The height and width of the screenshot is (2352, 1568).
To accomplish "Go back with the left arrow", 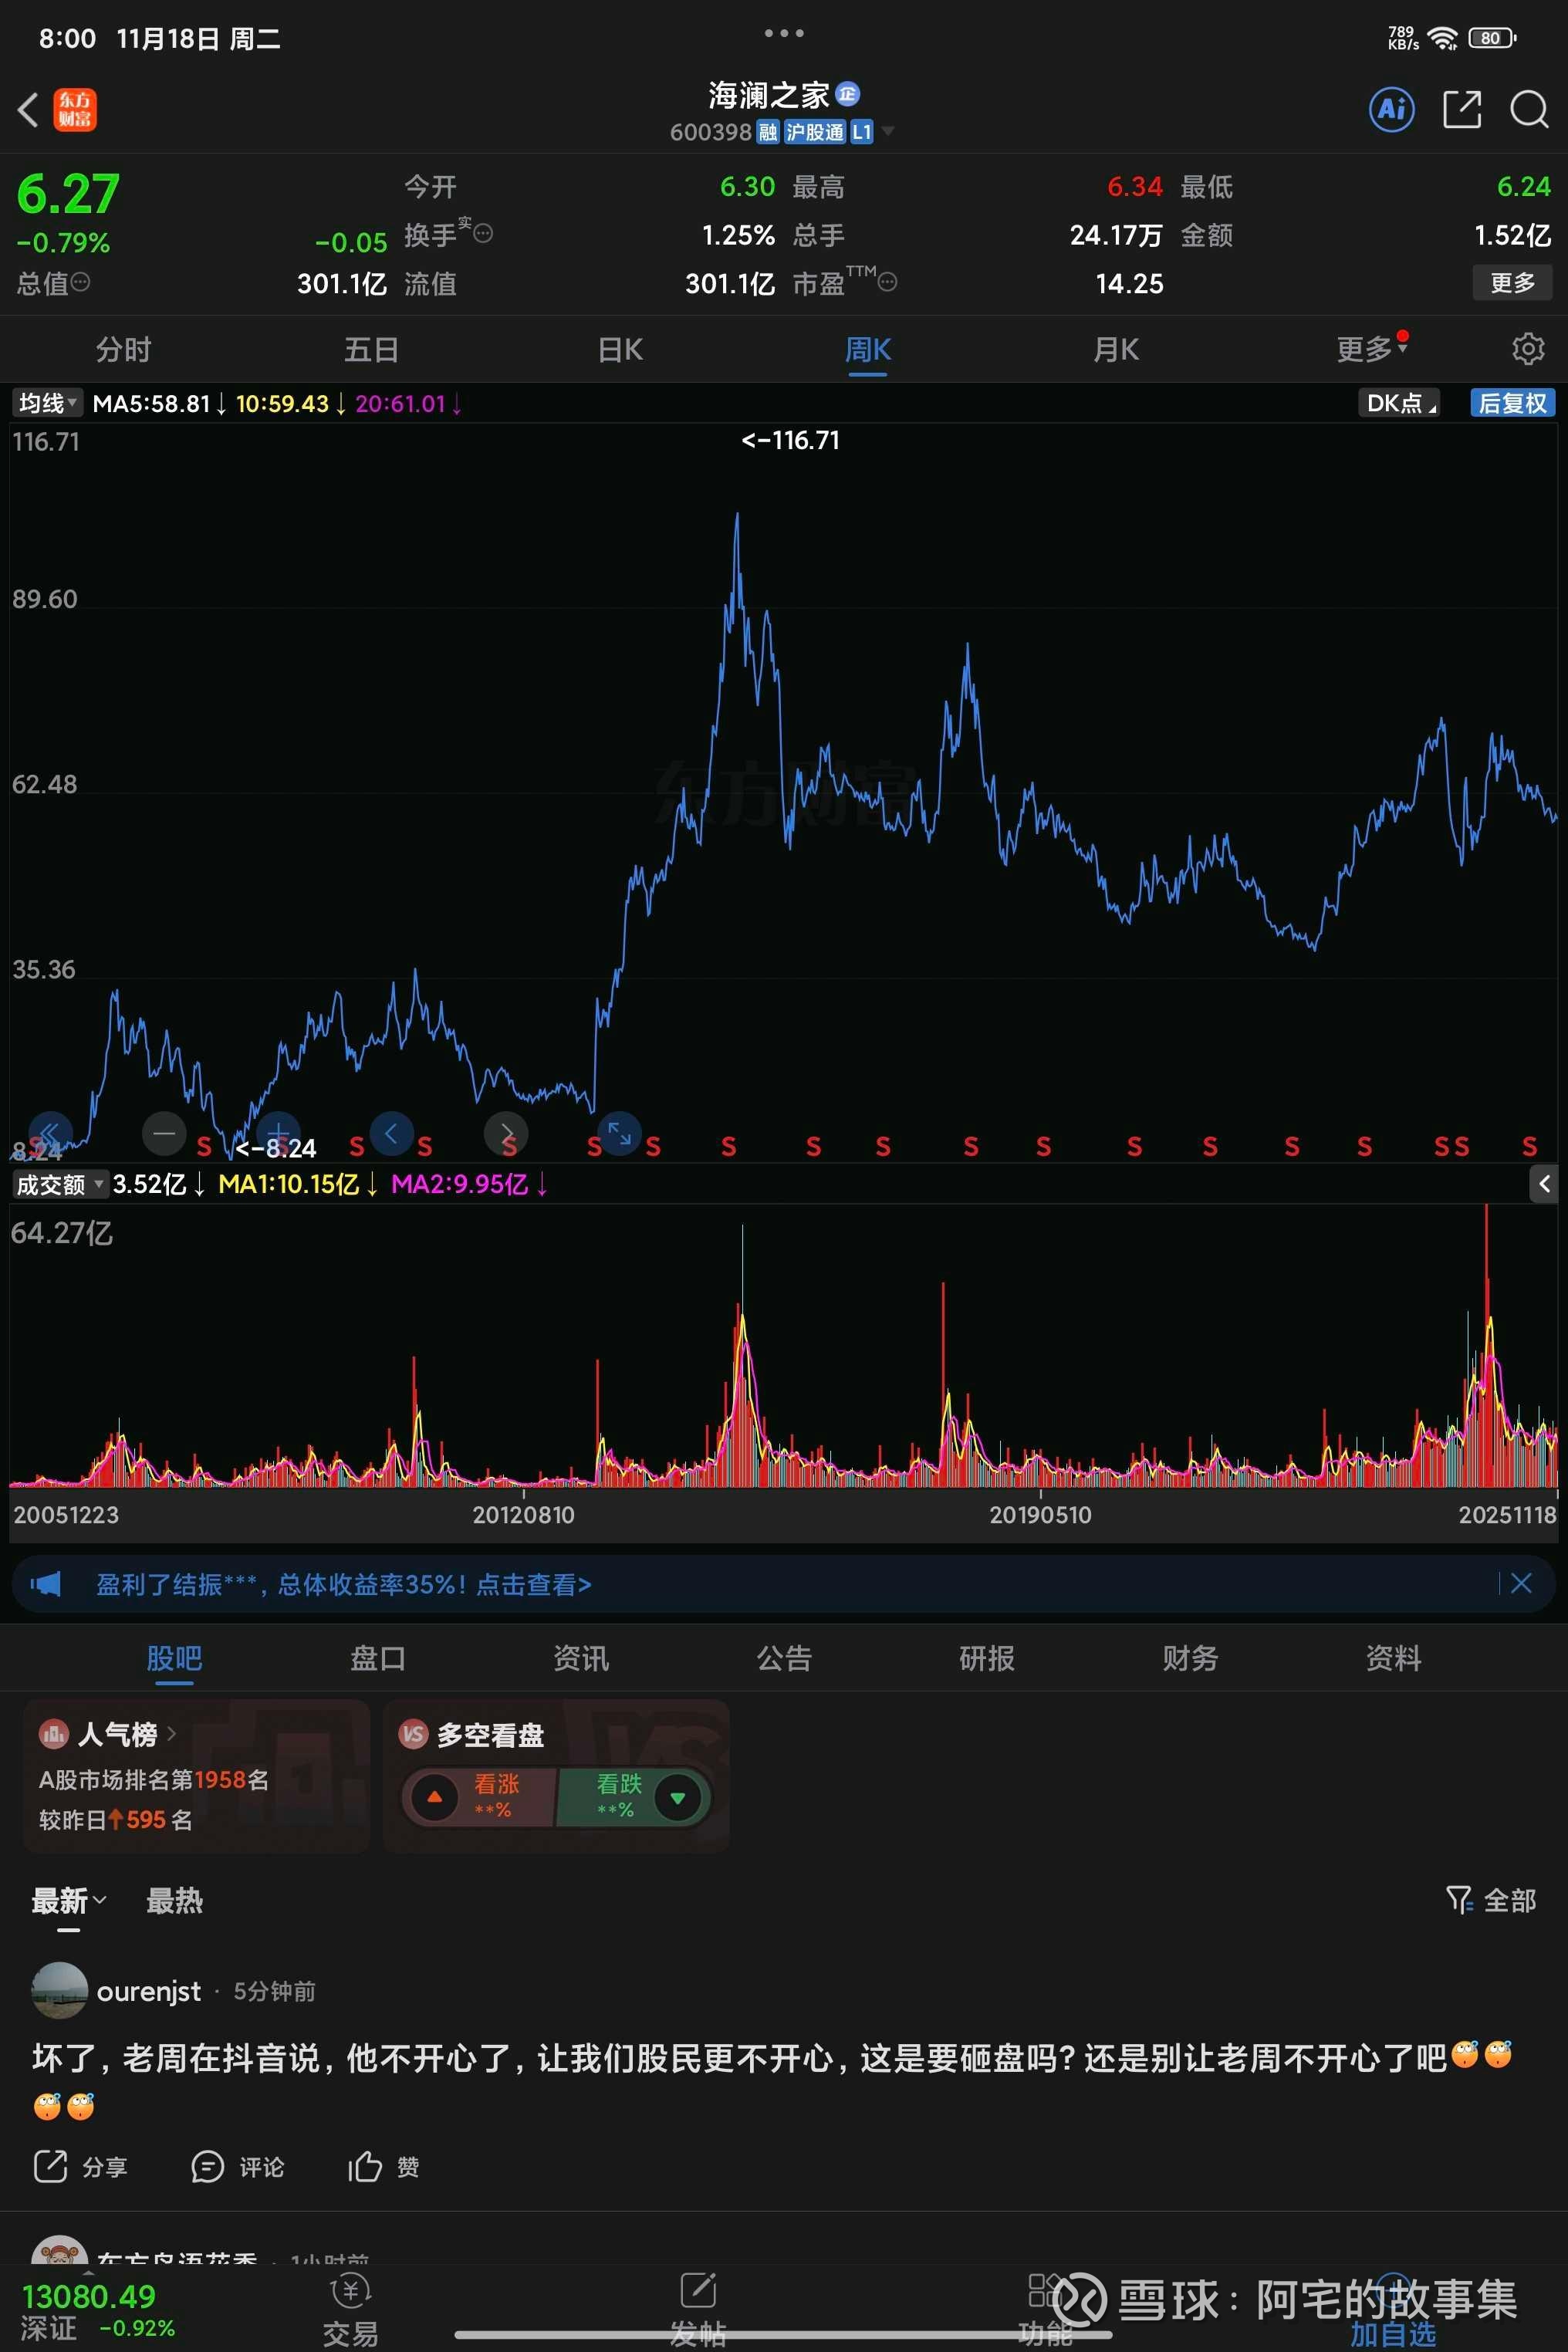I will [29, 109].
